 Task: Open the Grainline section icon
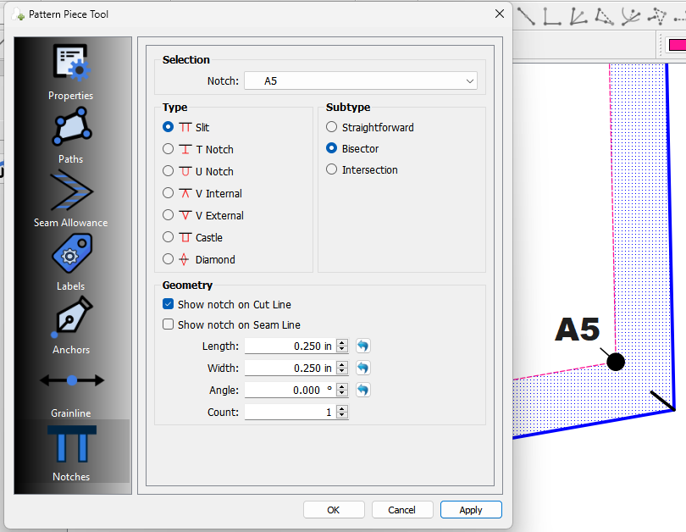(x=71, y=380)
